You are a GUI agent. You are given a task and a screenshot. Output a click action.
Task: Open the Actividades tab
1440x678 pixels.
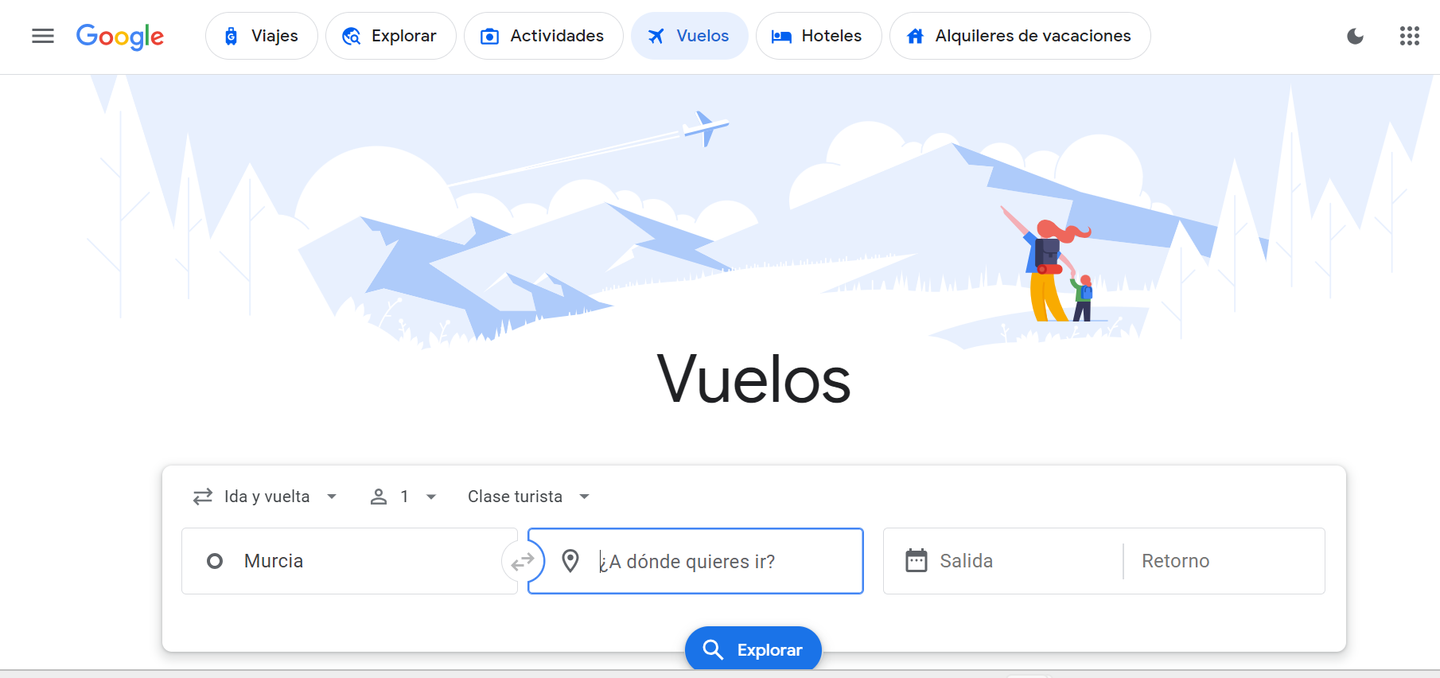543,36
